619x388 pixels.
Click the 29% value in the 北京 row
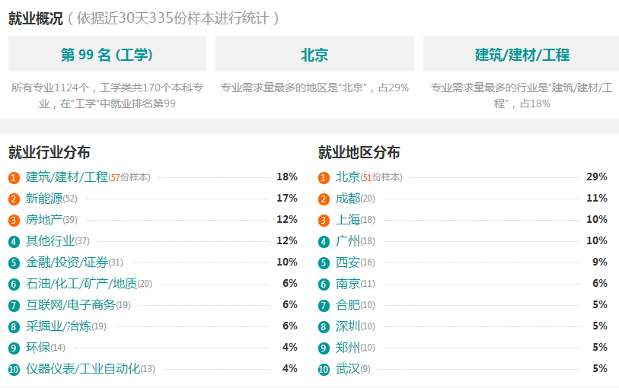click(x=596, y=177)
